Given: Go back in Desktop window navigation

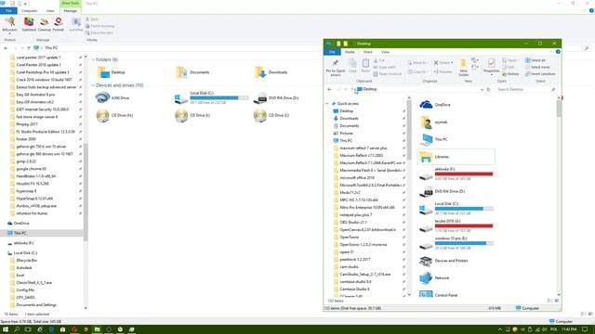Looking at the screenshot, I should (x=329, y=89).
